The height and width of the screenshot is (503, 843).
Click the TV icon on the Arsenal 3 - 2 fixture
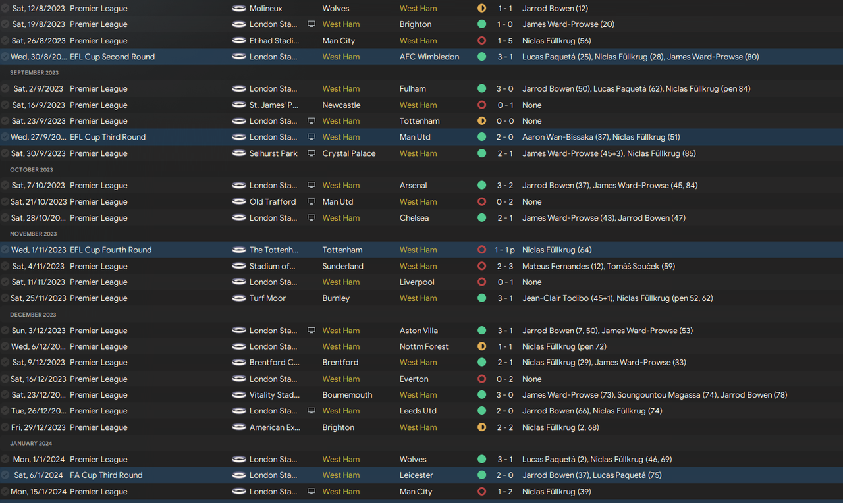pyautogui.click(x=312, y=186)
